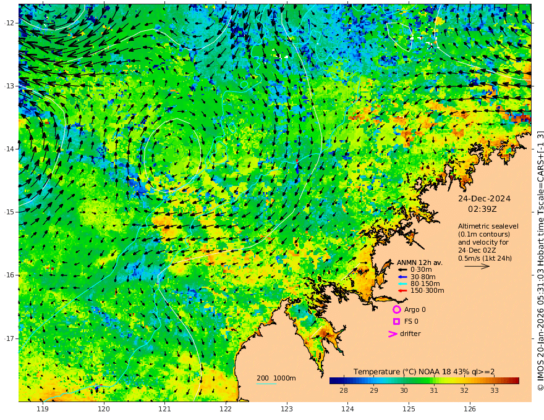The width and height of the screenshot is (544, 420).
Task: Click the magenta FS square symbol
Action: point(396,321)
